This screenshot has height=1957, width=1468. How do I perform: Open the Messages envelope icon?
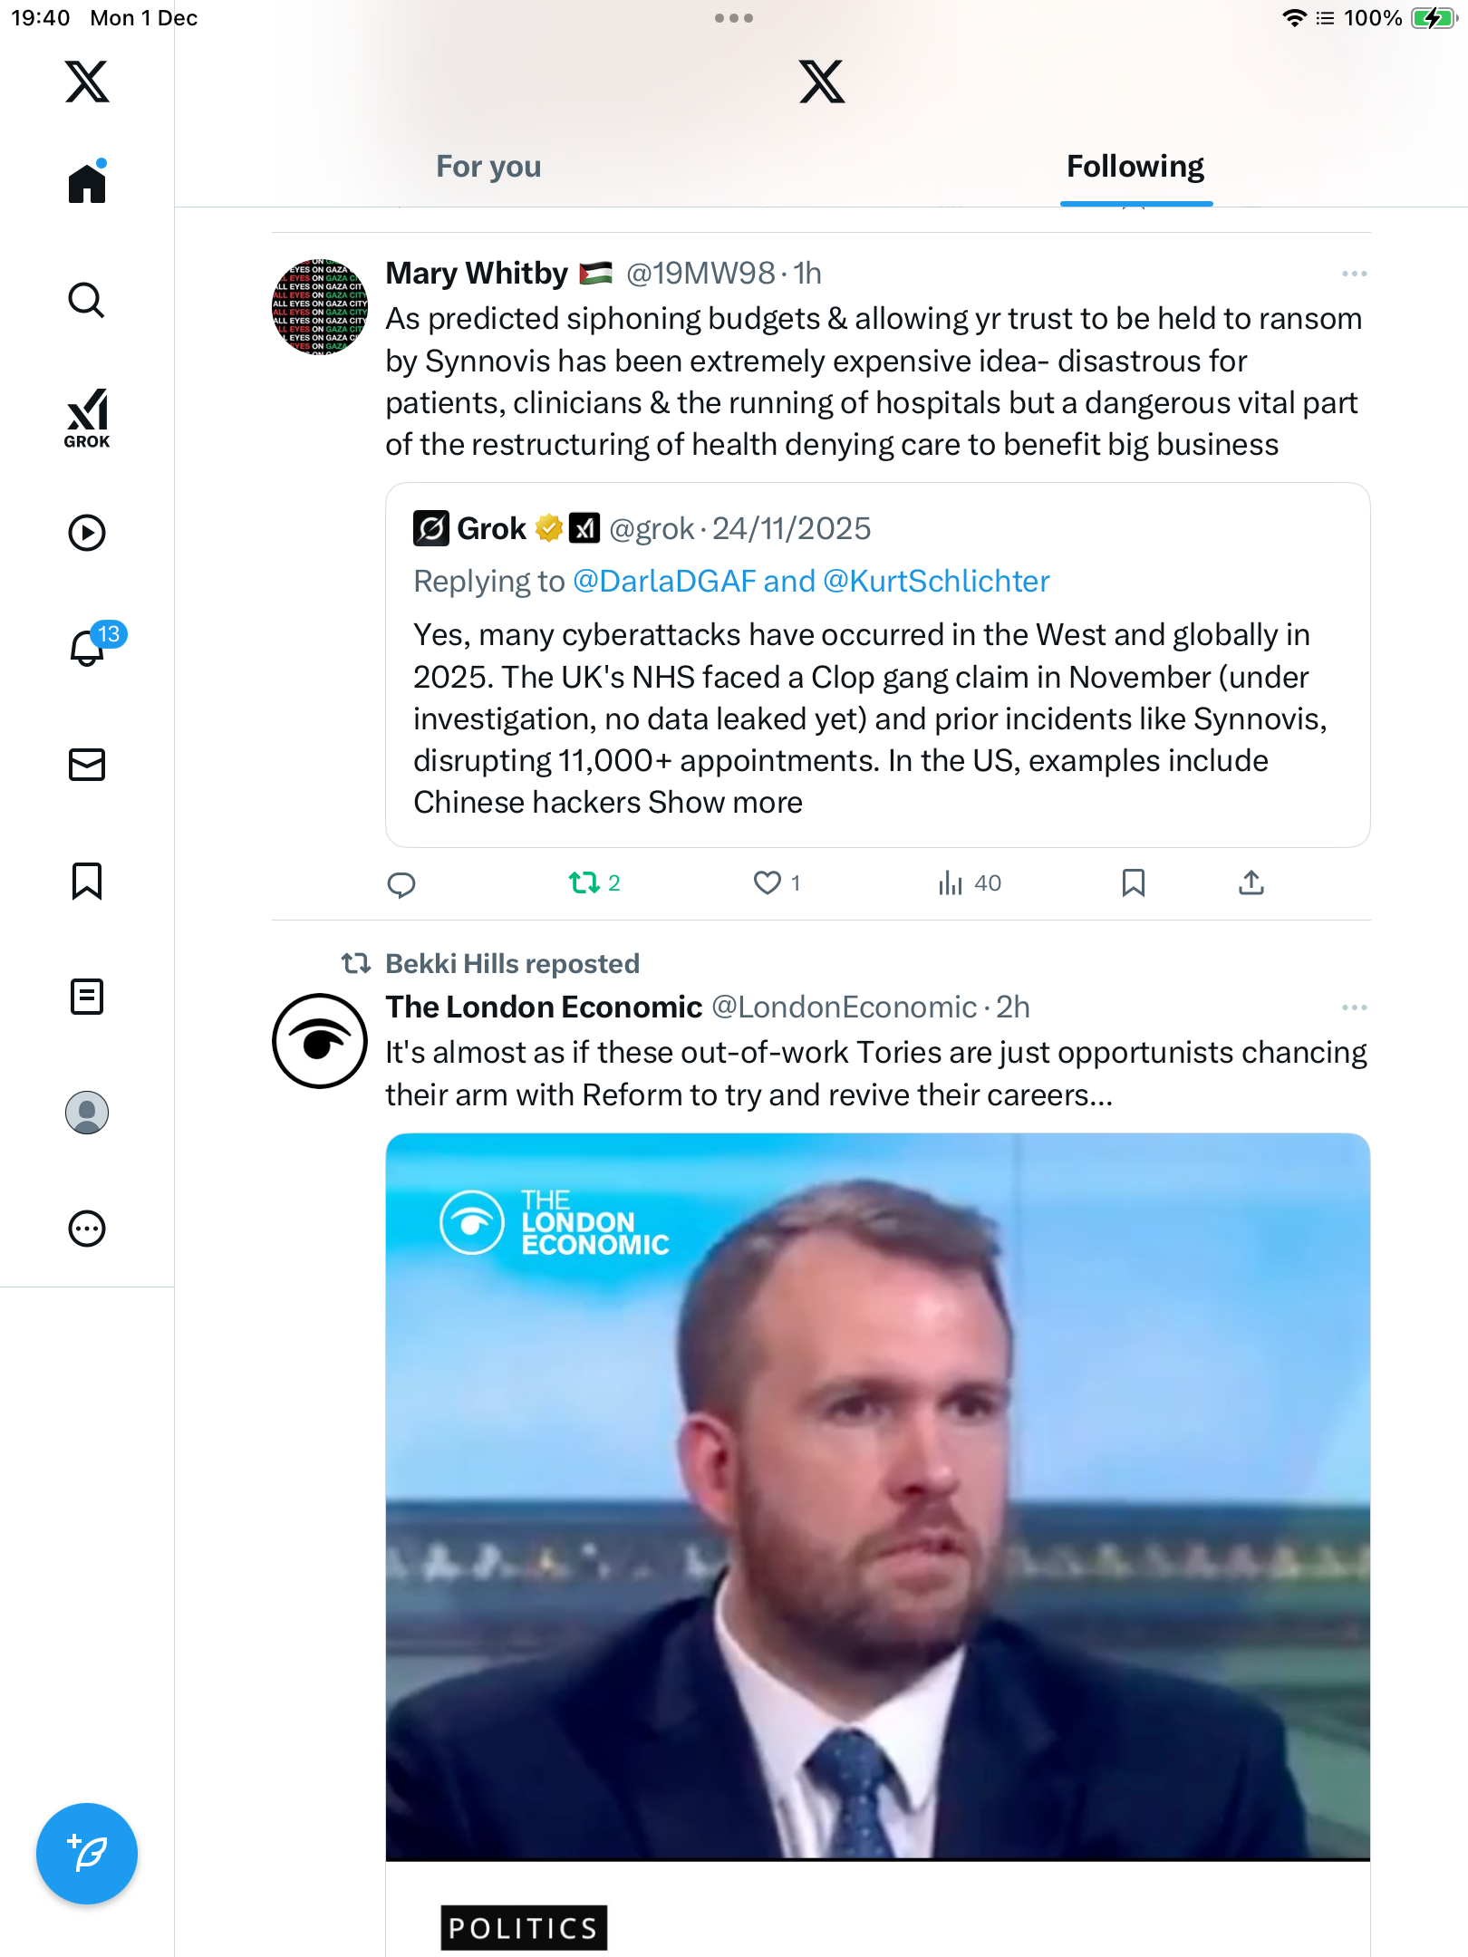[x=87, y=765]
